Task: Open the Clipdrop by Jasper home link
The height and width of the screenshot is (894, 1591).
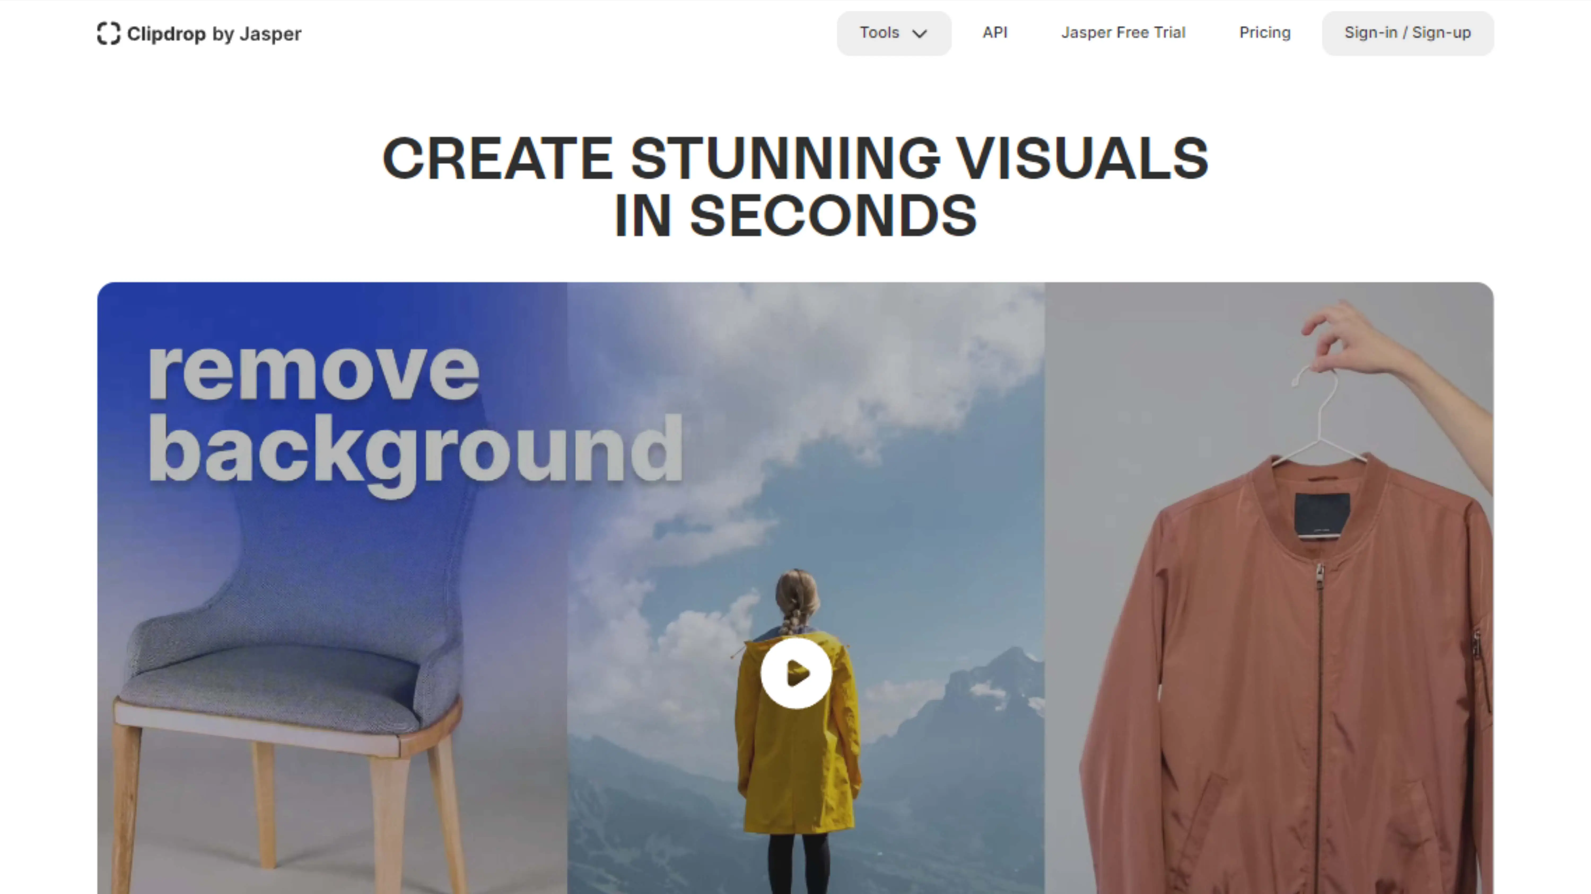Action: (199, 33)
